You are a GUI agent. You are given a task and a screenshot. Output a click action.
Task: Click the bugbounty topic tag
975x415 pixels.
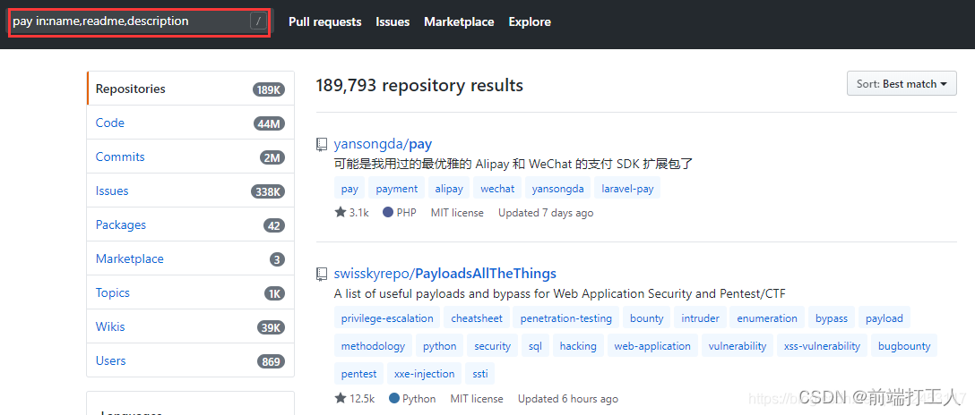[x=904, y=346]
